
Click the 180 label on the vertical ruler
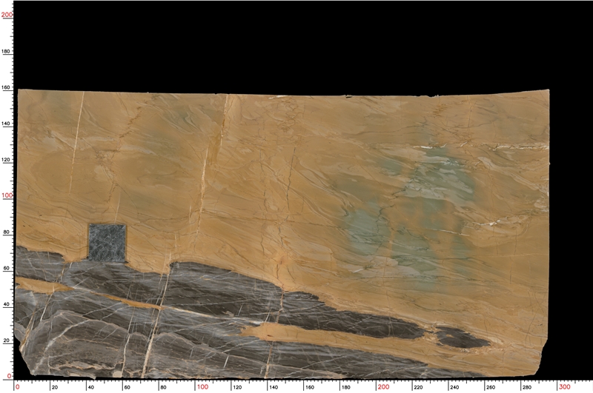pyautogui.click(x=7, y=51)
